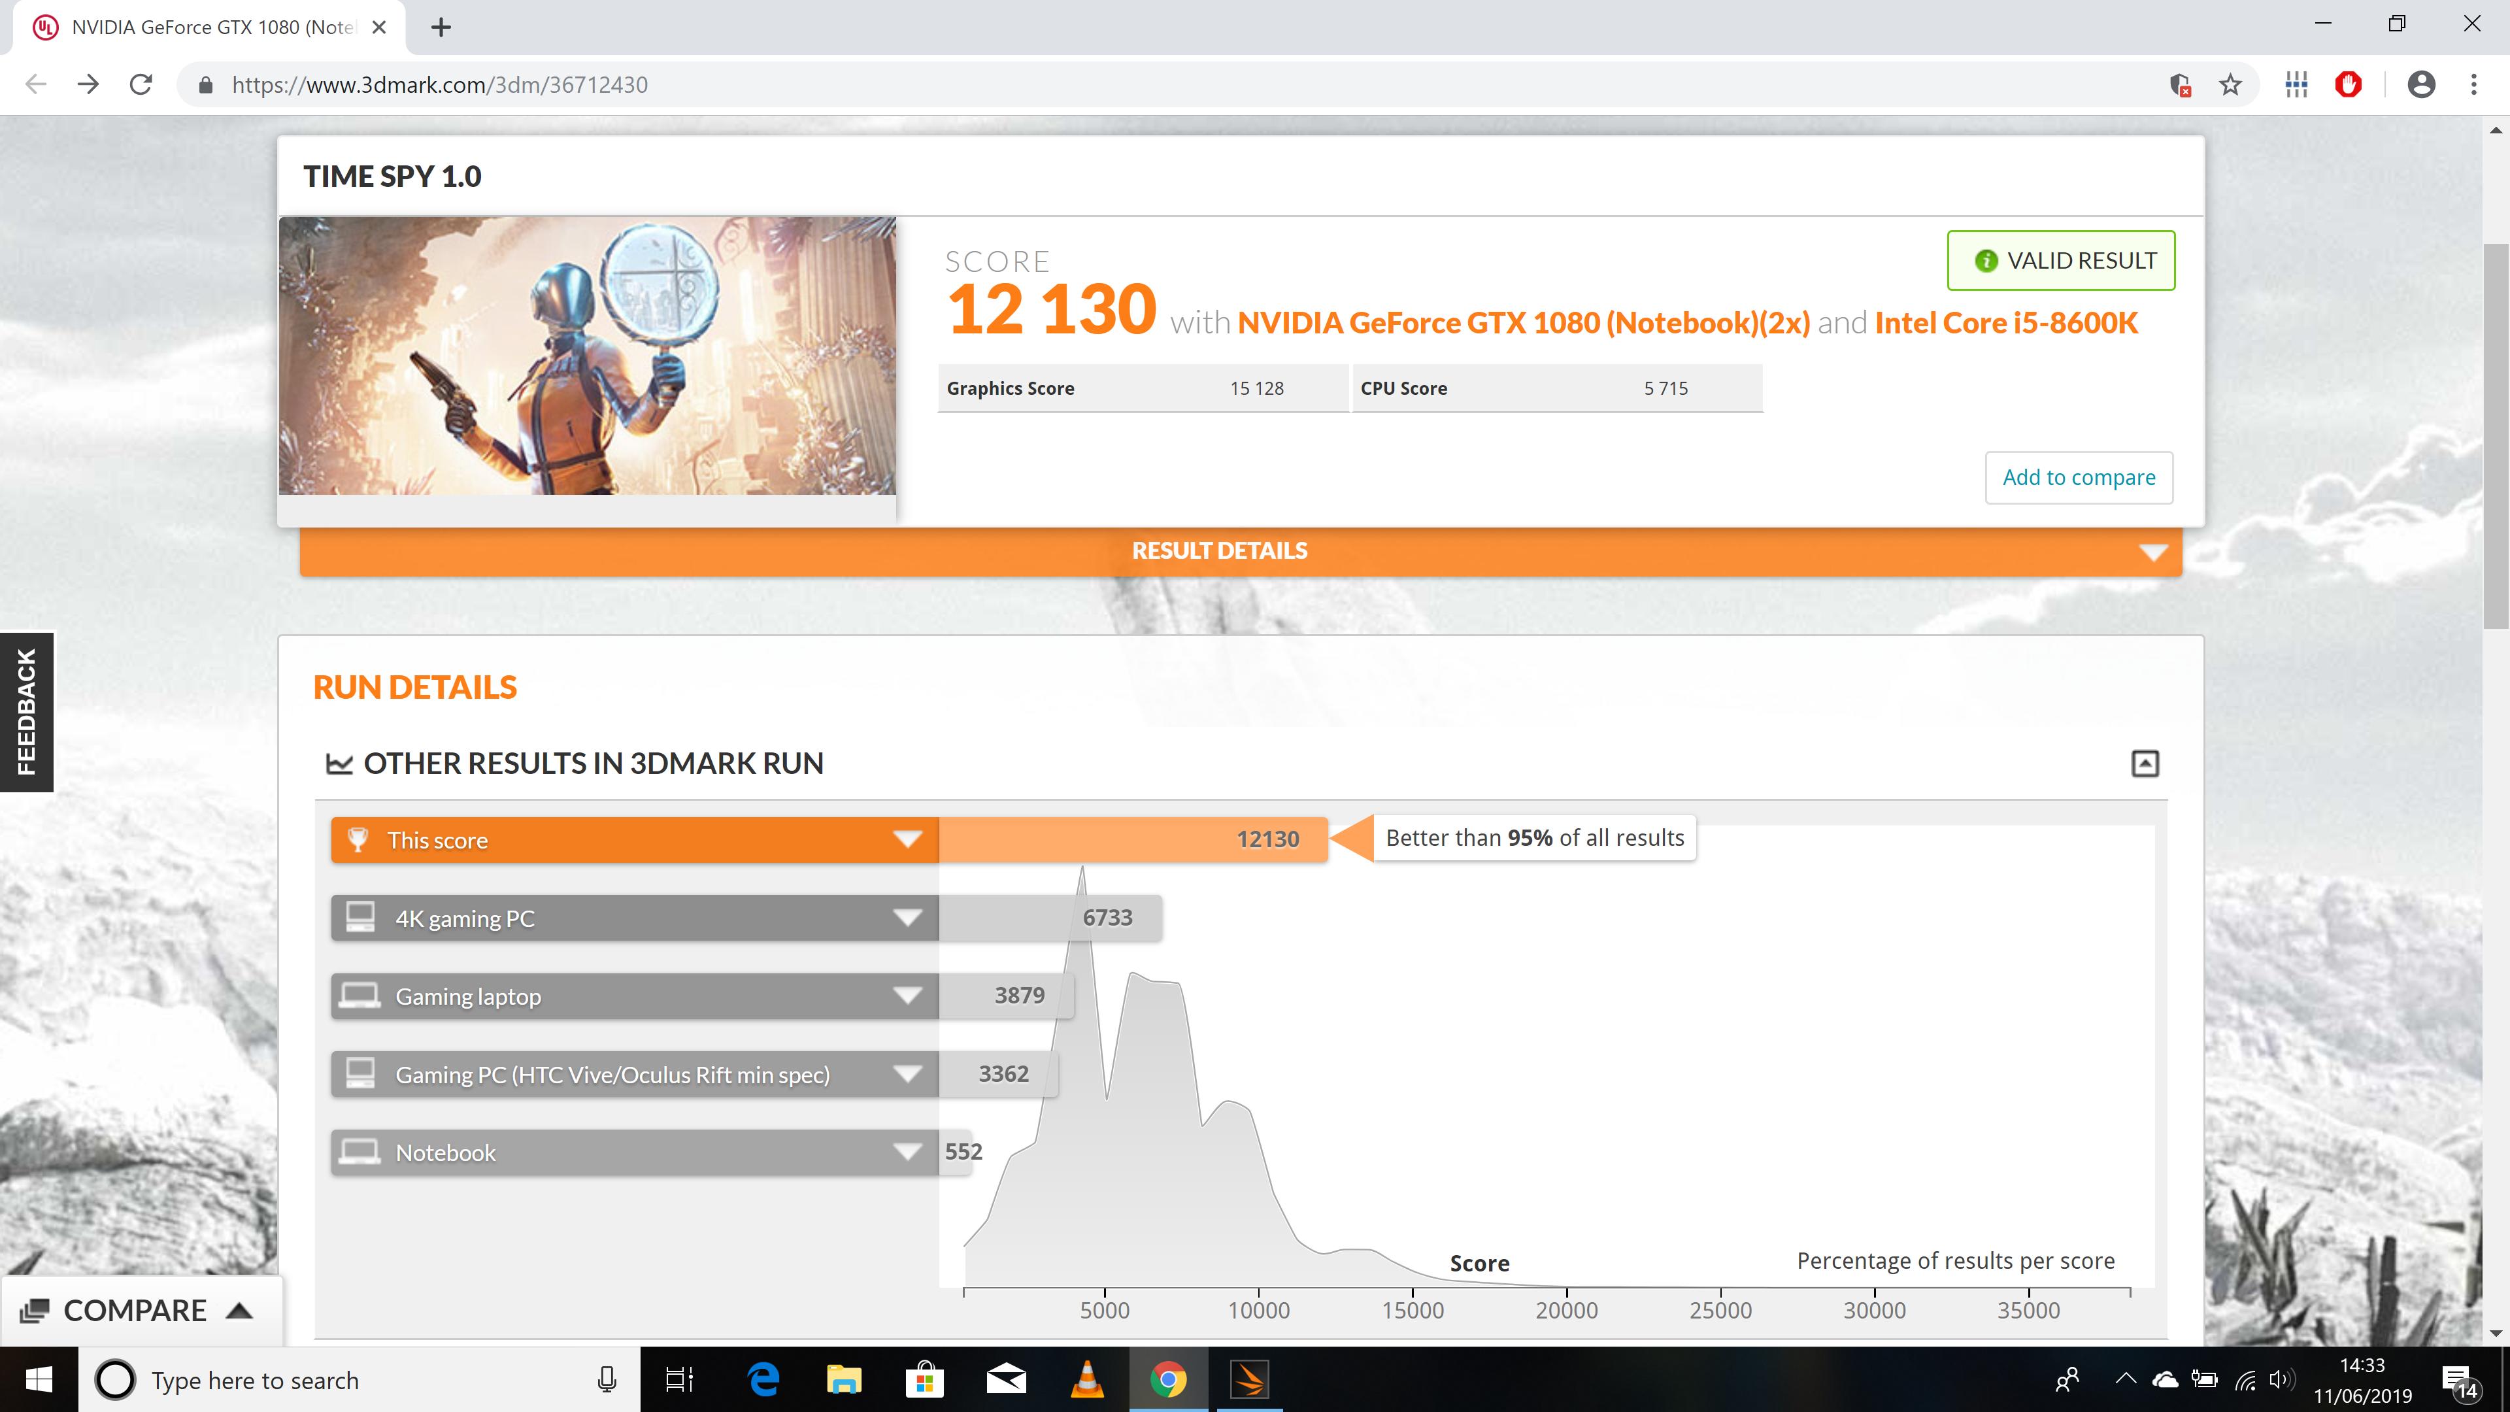
Task: Open the NVIDIA GeForce GTX 1080 (Notebook) link
Action: tap(1523, 322)
